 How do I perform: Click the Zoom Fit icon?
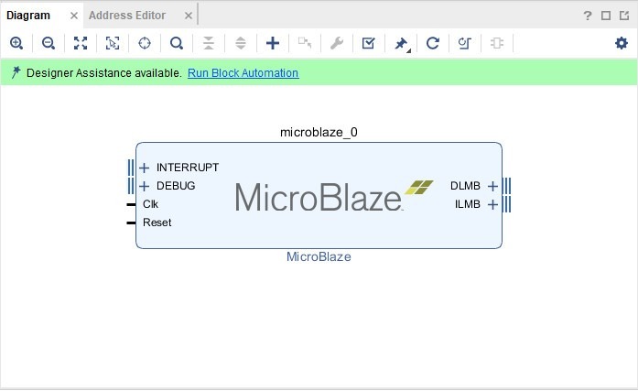pyautogui.click(x=81, y=43)
